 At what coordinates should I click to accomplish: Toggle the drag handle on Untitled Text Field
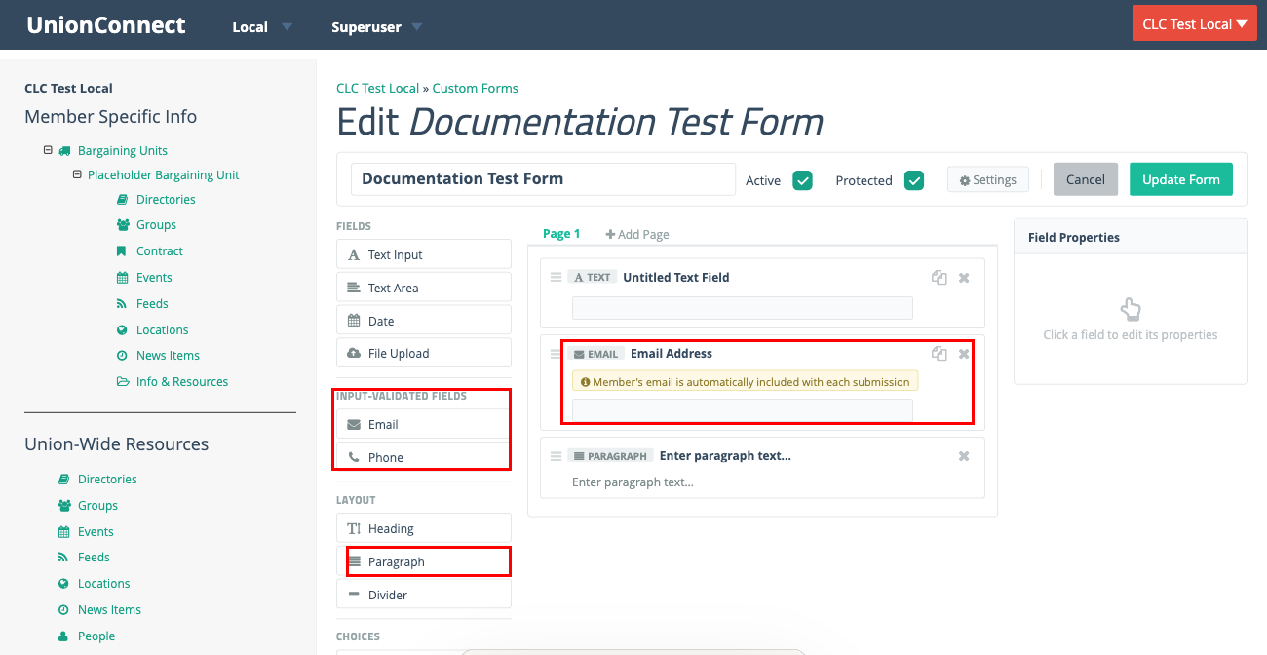(x=556, y=277)
